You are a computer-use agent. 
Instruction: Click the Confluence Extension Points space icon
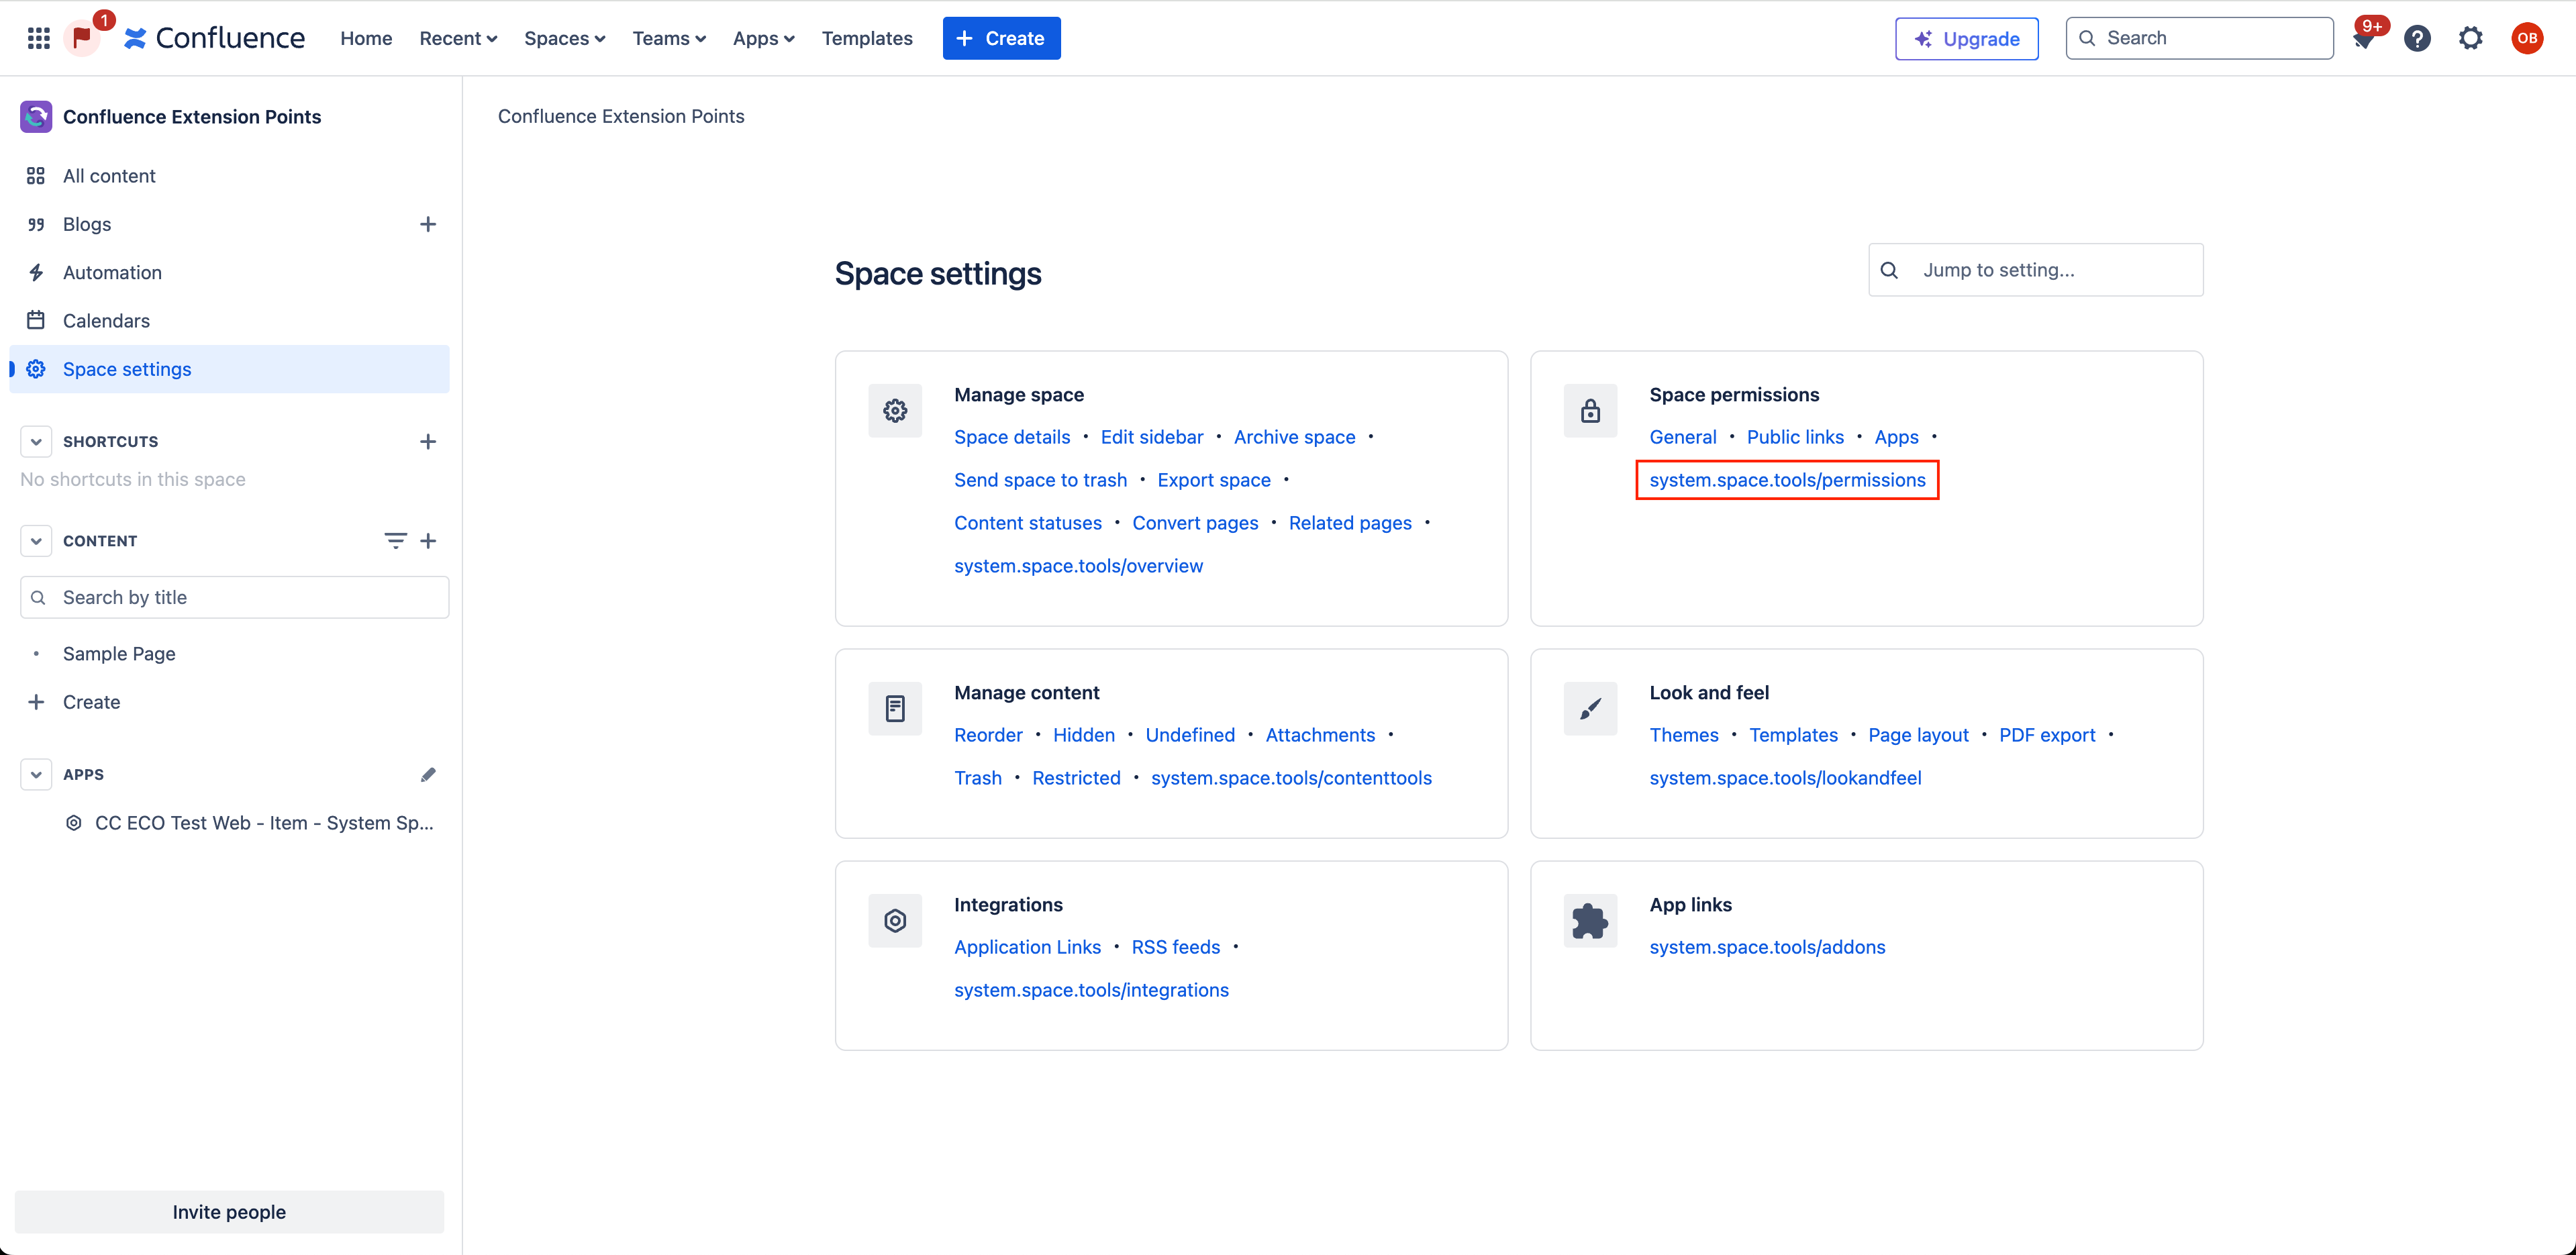pyautogui.click(x=36, y=116)
